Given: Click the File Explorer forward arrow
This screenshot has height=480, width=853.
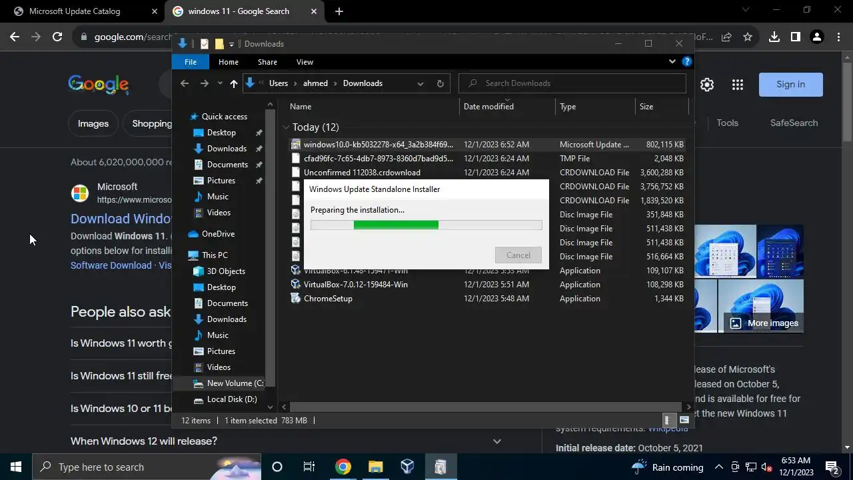Looking at the screenshot, I should 205,83.
